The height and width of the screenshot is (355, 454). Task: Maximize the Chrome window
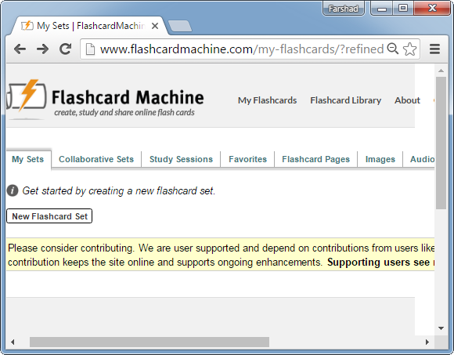click(403, 9)
